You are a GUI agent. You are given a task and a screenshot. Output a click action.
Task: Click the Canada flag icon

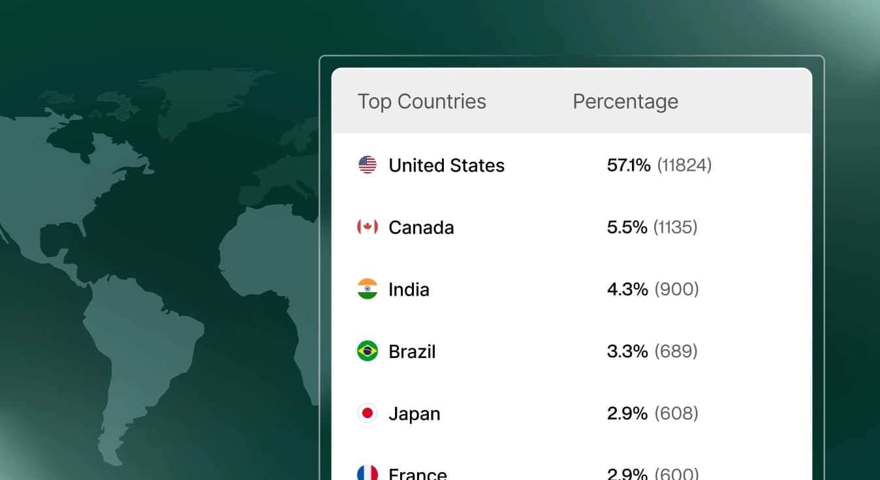click(368, 227)
